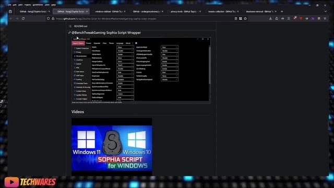334x188 pixels.
Task: Go forward with the browser forward arrow
Action: pyautogui.click(x=17, y=19)
